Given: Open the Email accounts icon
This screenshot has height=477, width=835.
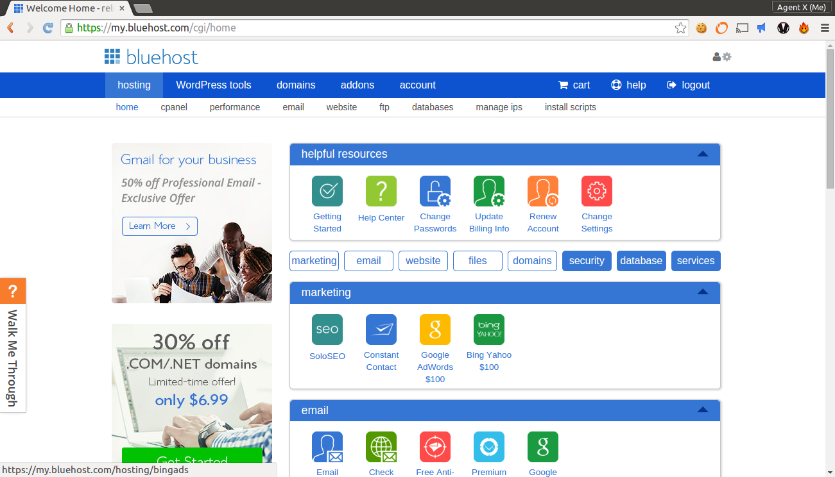Looking at the screenshot, I should 327,447.
